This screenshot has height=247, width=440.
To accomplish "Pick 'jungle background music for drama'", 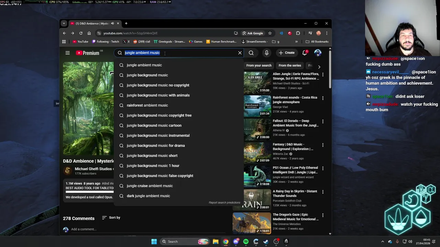I will click(x=179, y=145).
